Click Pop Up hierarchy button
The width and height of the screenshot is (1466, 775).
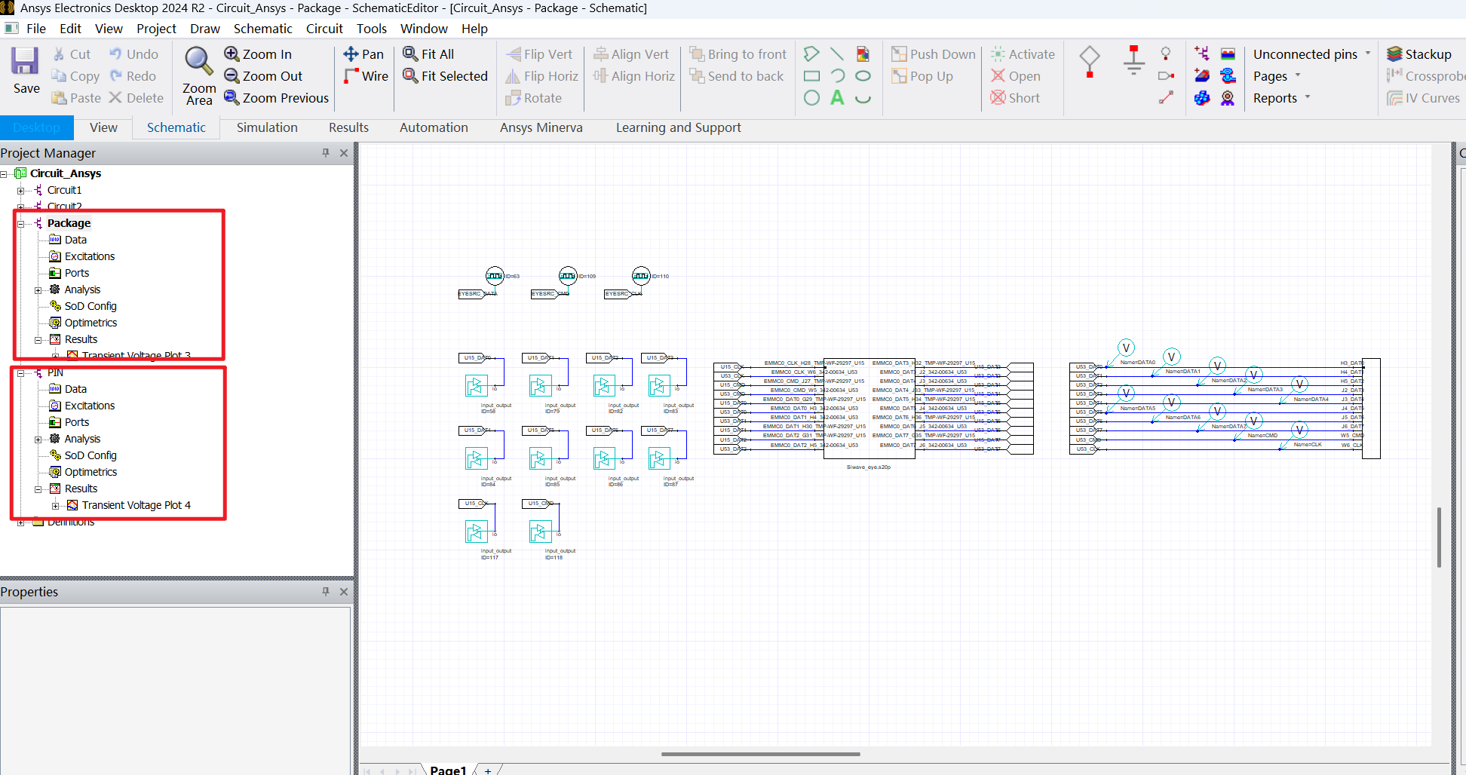(x=922, y=76)
